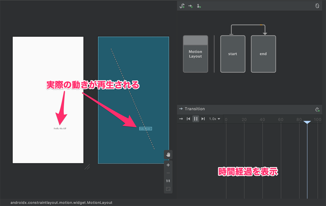Select the Motion Layout box
This screenshot has height=206, width=326.
(x=195, y=54)
